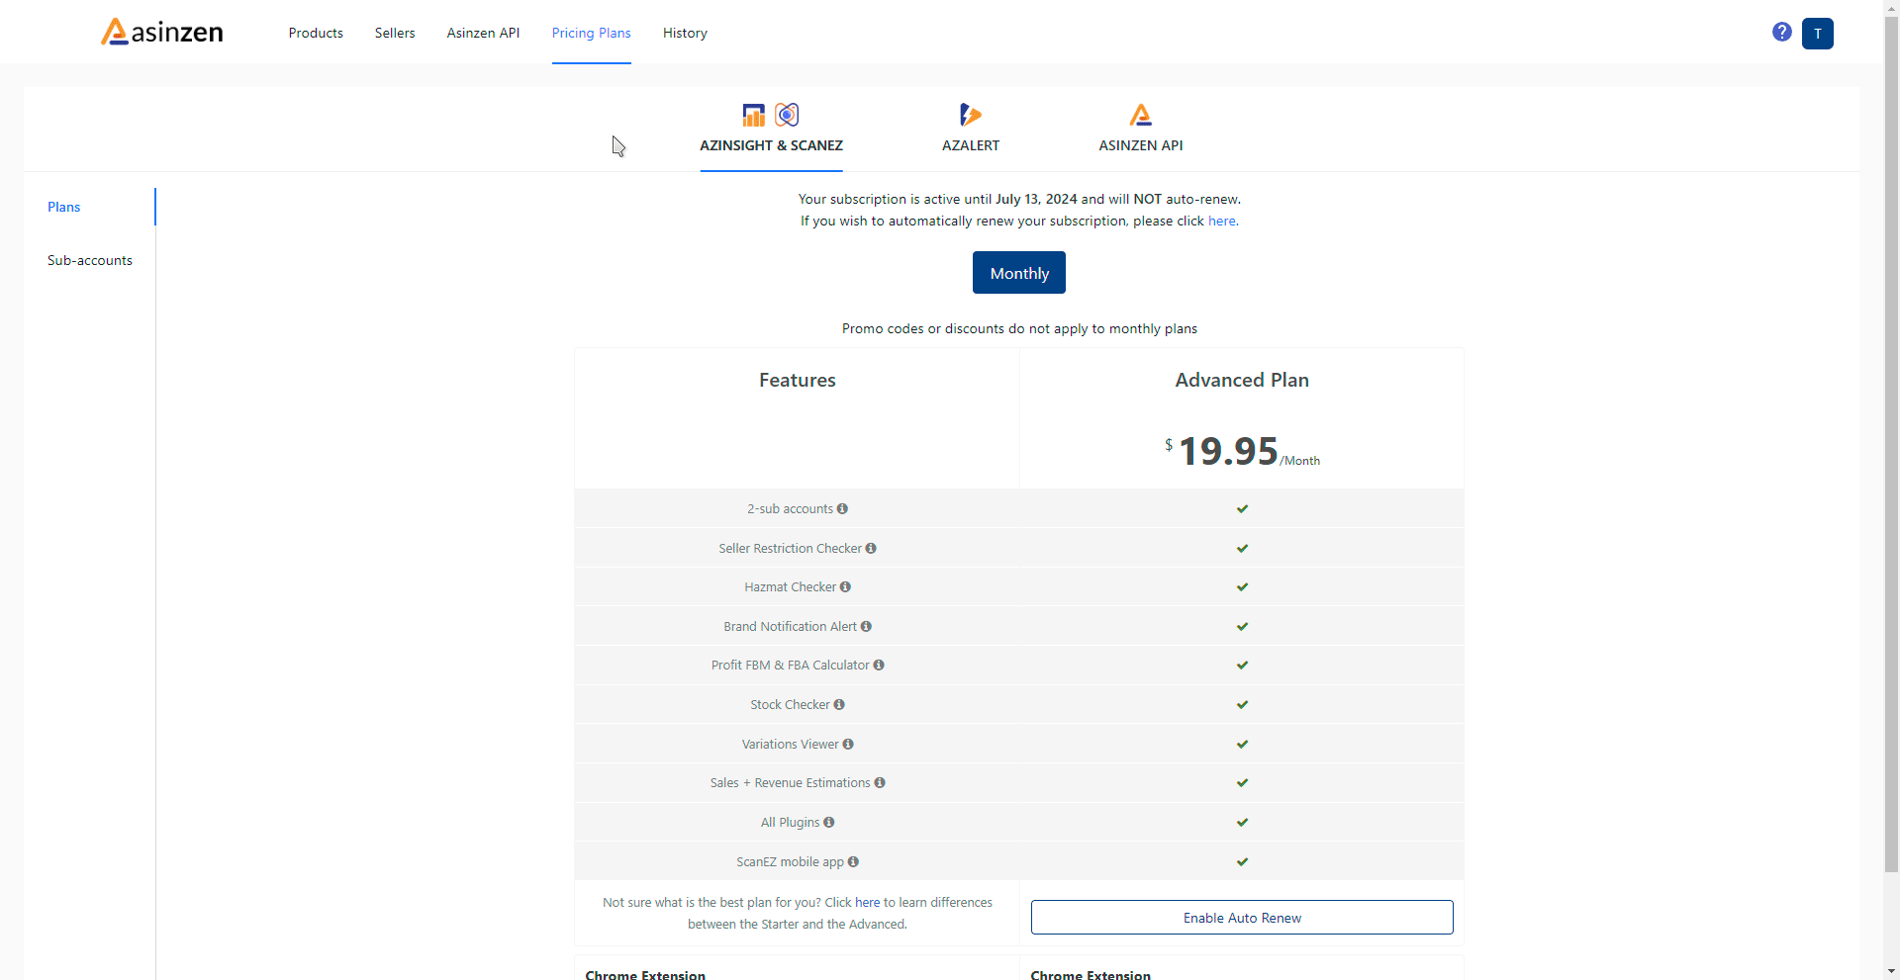Viewport: 1900px width, 980px height.
Task: Show info for 2-sub accounts feature
Action: [x=842, y=508]
